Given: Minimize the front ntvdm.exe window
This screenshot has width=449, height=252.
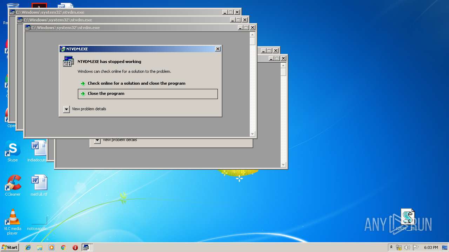Looking at the screenshot, I should pos(240,28).
